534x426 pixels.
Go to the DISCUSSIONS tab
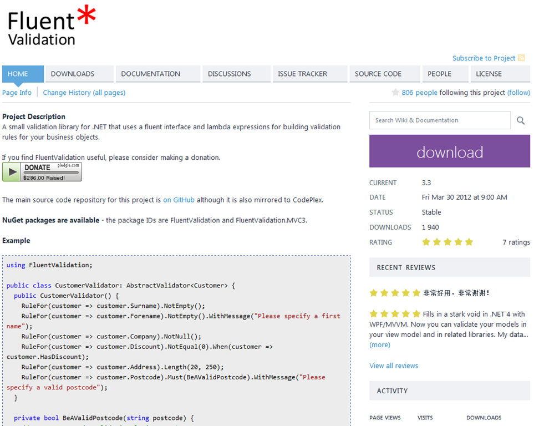[x=236, y=74]
